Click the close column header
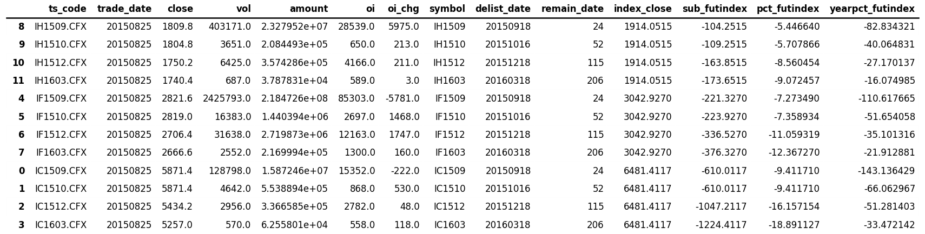 click(x=180, y=9)
